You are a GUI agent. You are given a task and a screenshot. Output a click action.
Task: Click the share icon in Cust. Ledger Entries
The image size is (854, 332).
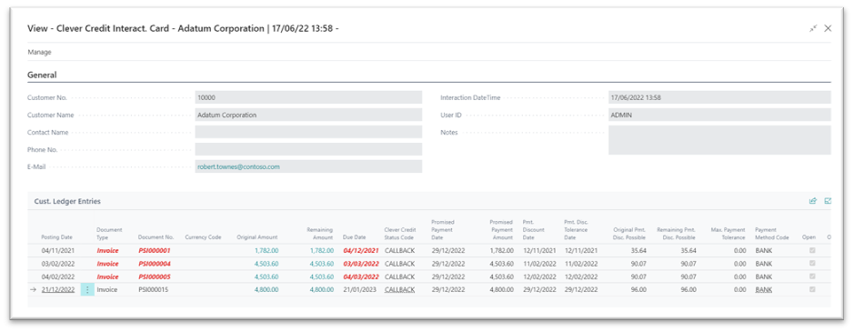(812, 201)
